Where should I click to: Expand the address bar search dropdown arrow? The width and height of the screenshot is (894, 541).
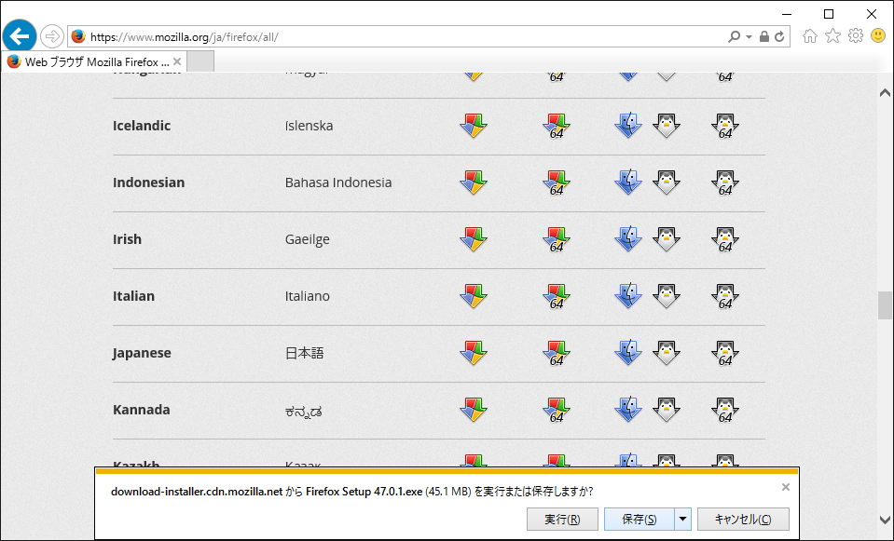click(749, 37)
